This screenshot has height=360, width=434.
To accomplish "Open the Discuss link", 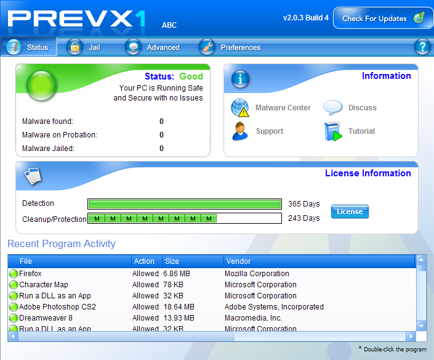I will coord(363,107).
